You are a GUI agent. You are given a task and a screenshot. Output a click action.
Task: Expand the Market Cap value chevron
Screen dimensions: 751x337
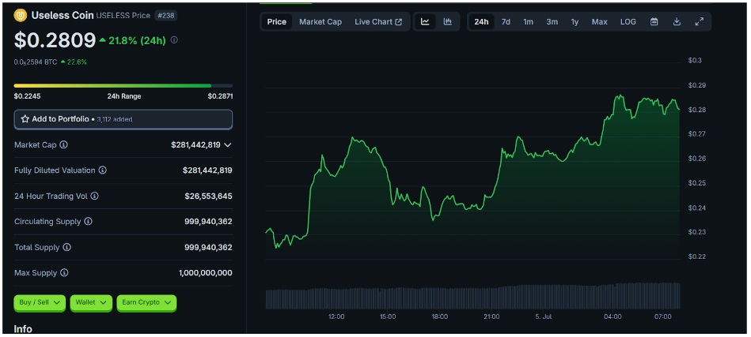tap(227, 144)
